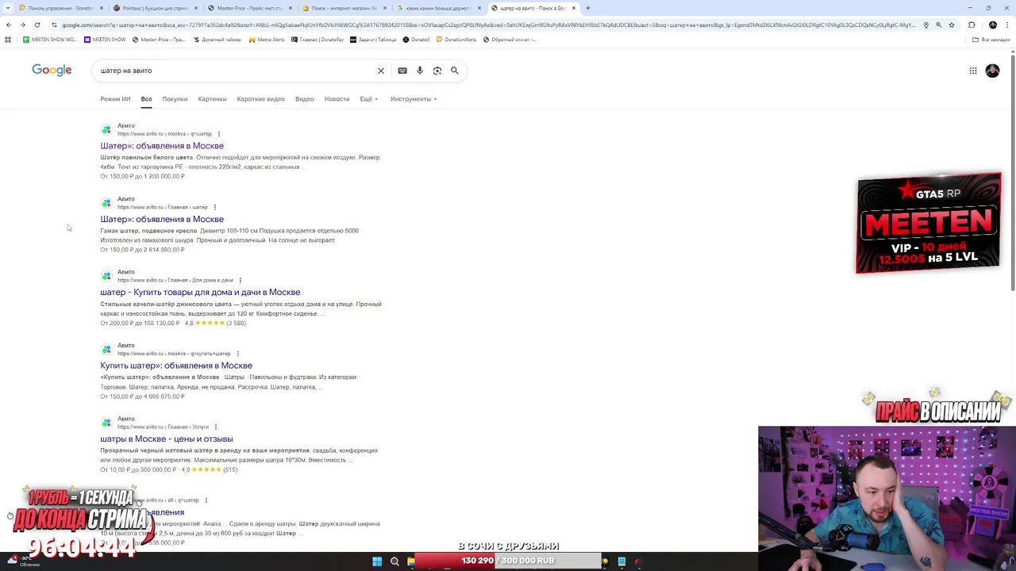Open the Google account avatar on the page

point(992,71)
